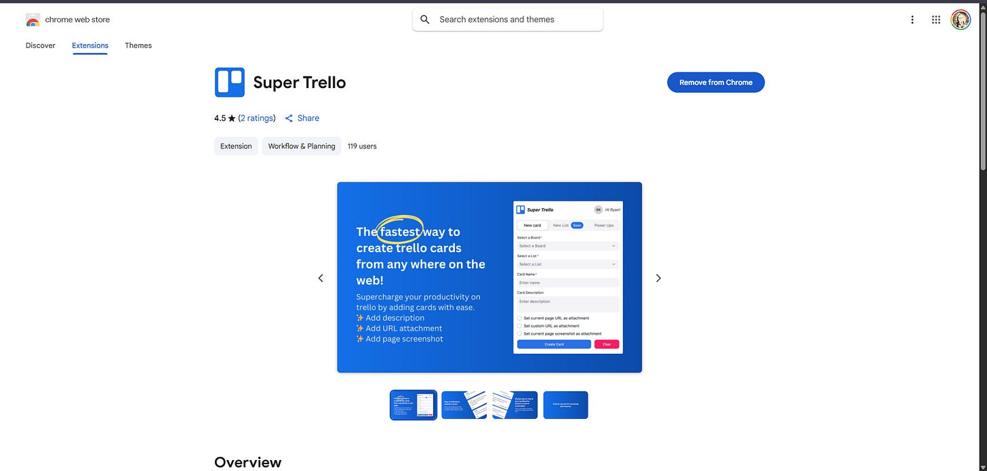Open the account profile avatar
The image size is (987, 471).
961,20
